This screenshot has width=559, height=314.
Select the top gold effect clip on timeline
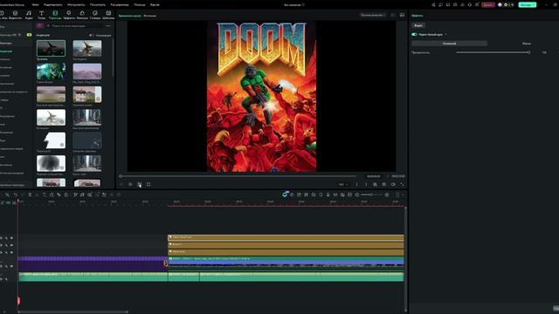click(x=286, y=237)
